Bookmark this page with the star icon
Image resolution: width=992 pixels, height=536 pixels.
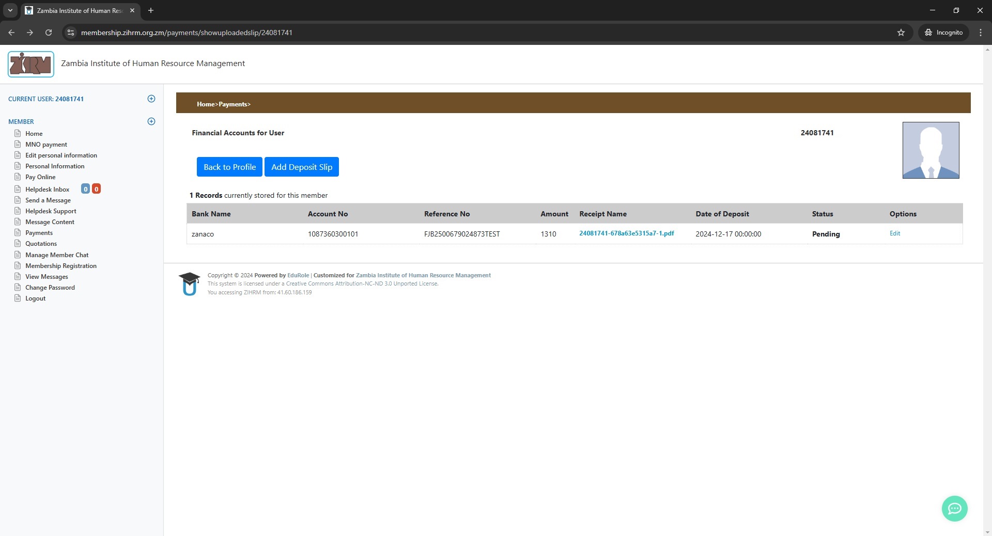[901, 33]
